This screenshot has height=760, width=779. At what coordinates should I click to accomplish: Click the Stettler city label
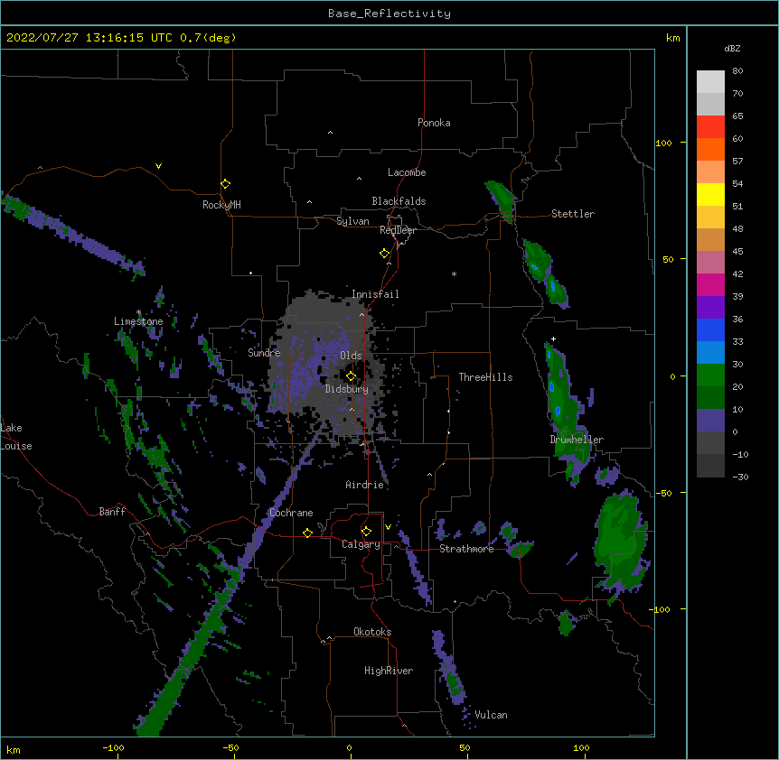[573, 214]
